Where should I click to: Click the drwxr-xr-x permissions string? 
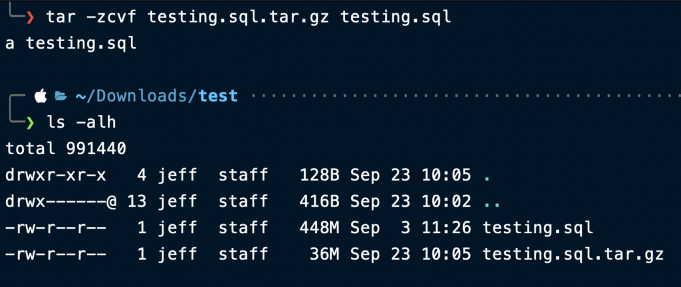(56, 175)
